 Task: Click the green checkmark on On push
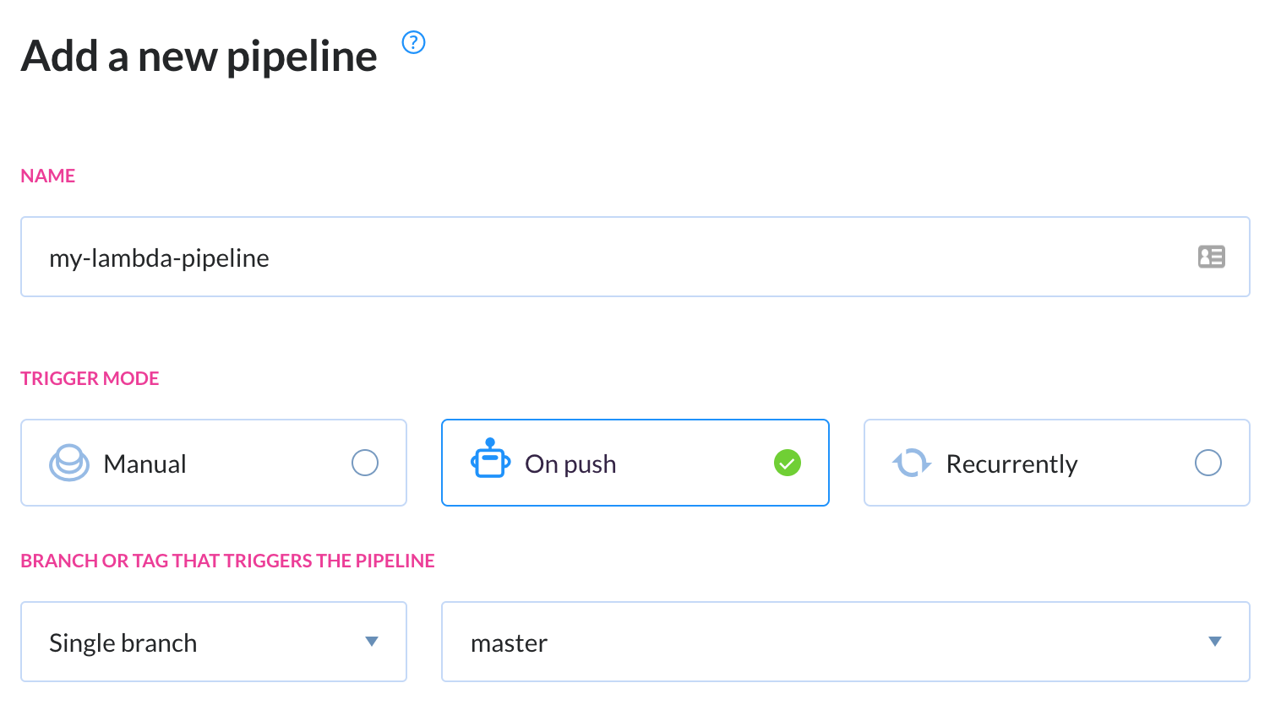coord(788,463)
